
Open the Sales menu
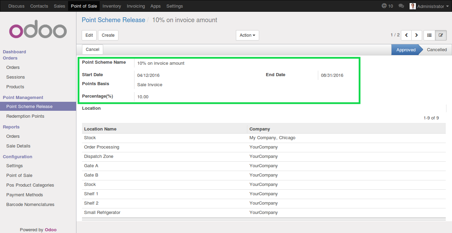(x=59, y=6)
